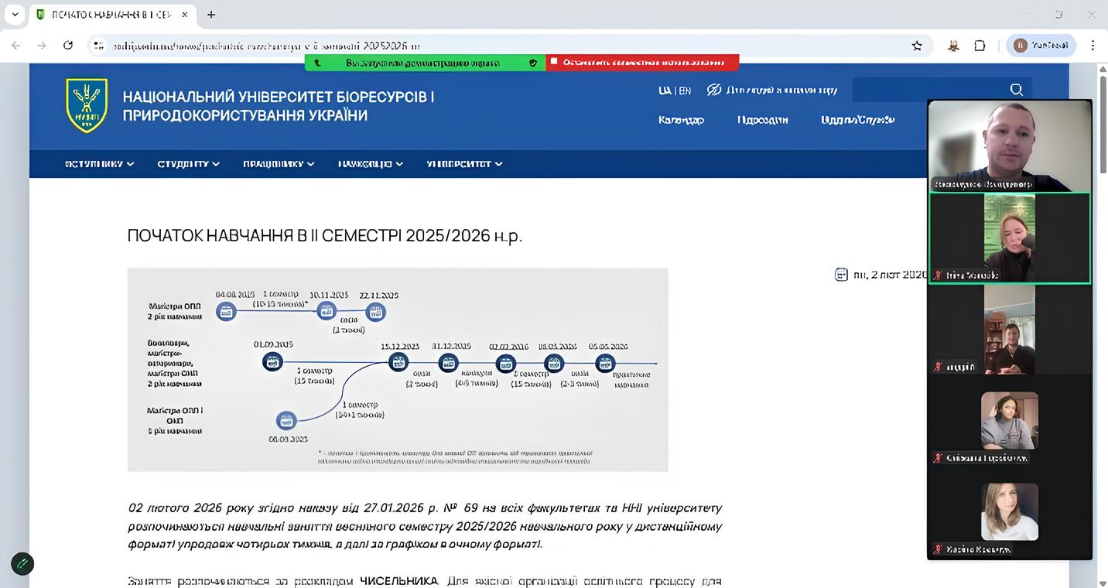Screen dimensions: 1108x588
Task: Open the Підрозділи link in the header
Action: click(763, 120)
